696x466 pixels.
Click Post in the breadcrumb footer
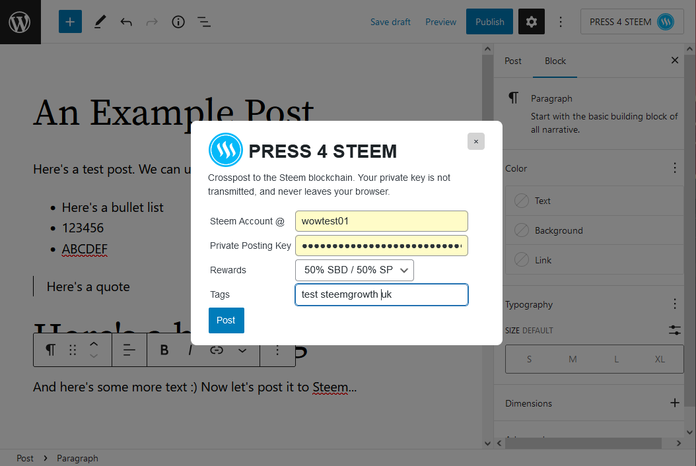point(25,458)
